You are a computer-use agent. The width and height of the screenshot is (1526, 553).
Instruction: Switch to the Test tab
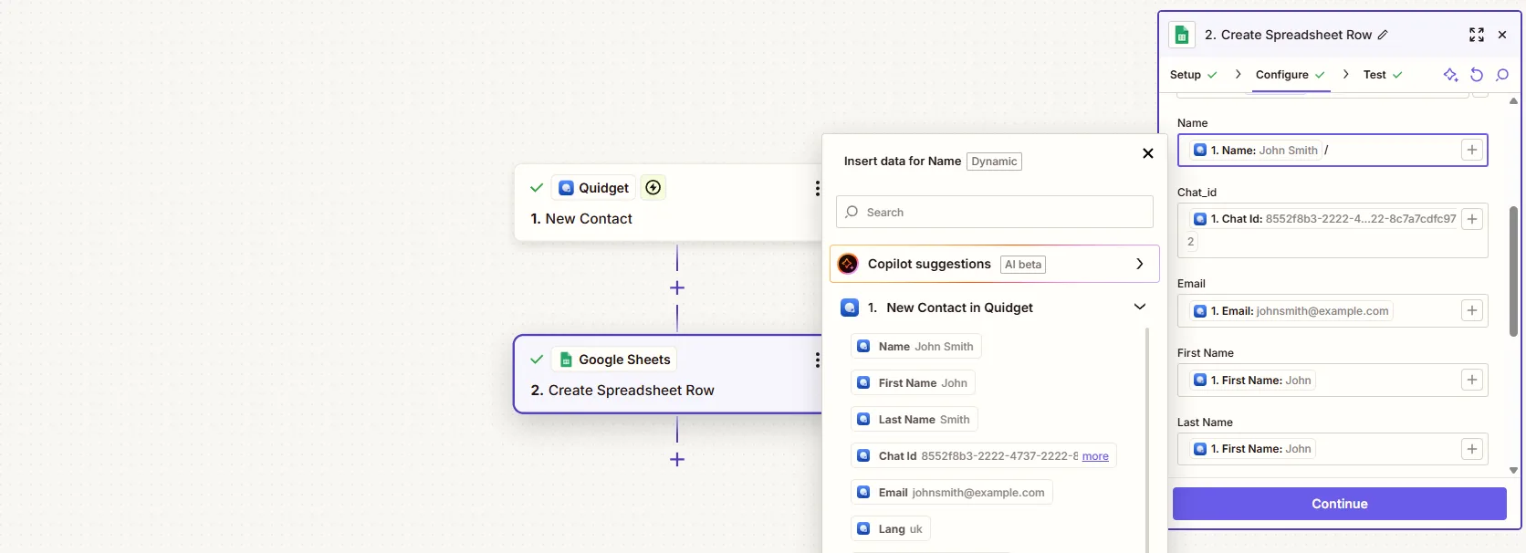(1374, 75)
